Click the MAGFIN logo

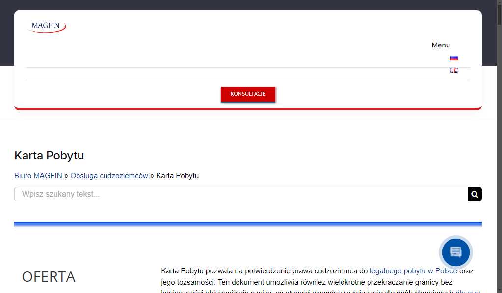click(x=47, y=27)
